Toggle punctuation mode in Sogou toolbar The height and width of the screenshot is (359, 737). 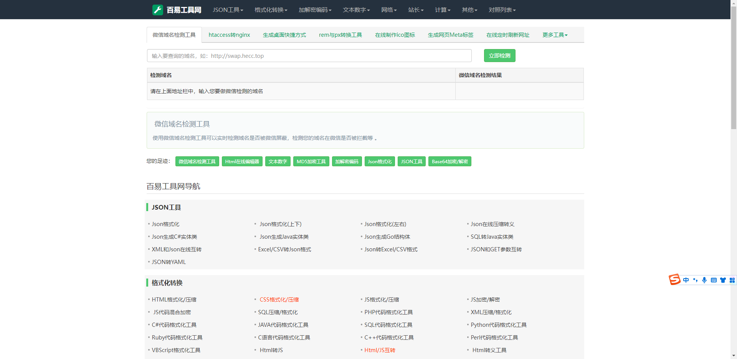[x=695, y=280]
